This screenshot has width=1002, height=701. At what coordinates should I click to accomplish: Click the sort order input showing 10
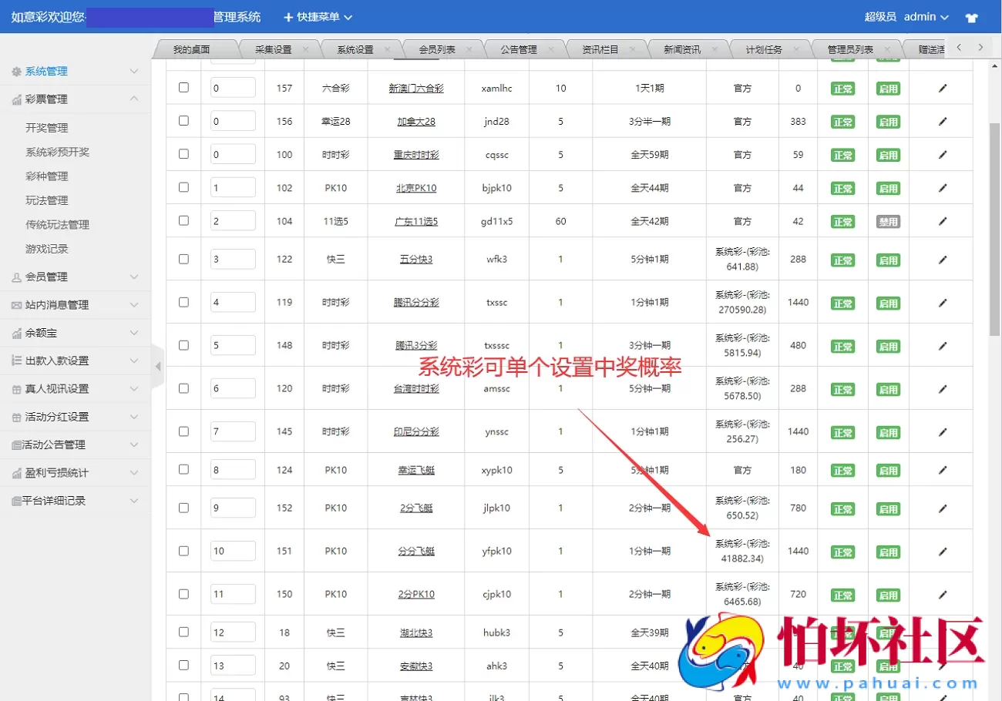tap(233, 550)
